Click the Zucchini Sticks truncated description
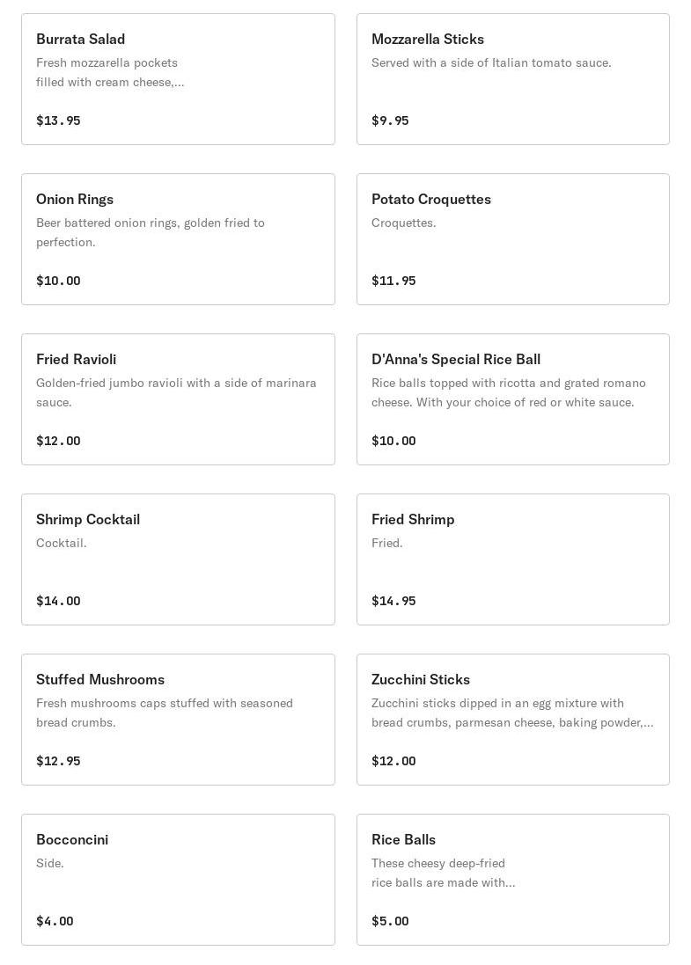 point(512,713)
